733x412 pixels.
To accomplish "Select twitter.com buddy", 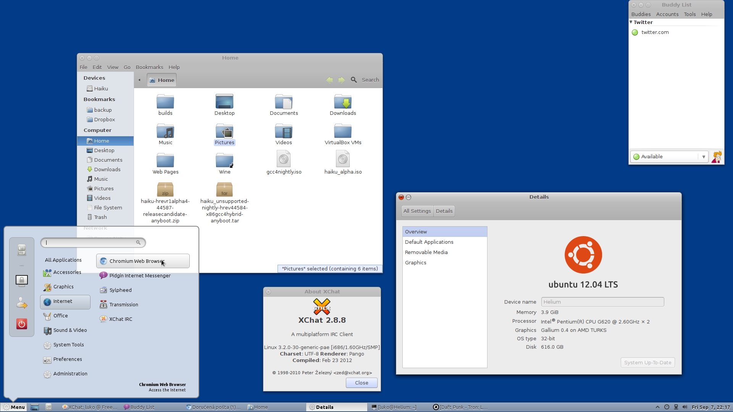I will tap(676, 32).
